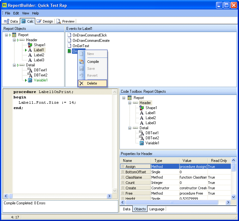Click the Read Only column header
Screen dimensions: 239x221
click(x=219, y=161)
